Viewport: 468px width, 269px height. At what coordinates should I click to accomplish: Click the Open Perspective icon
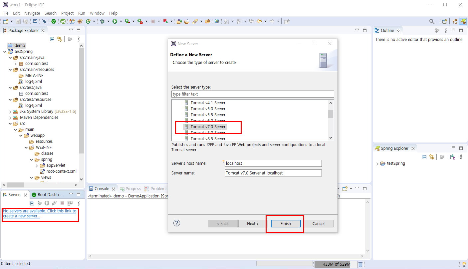(444, 21)
